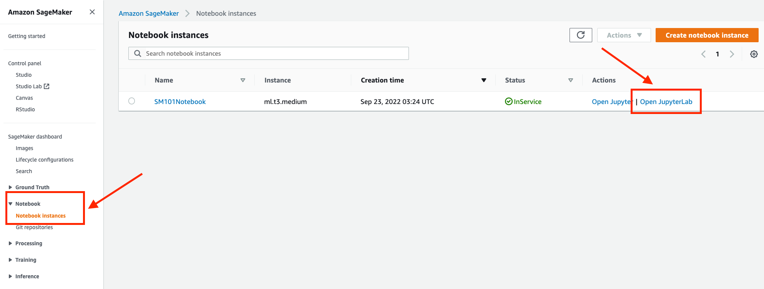
Task: Click the Actions column header
Action: point(604,80)
